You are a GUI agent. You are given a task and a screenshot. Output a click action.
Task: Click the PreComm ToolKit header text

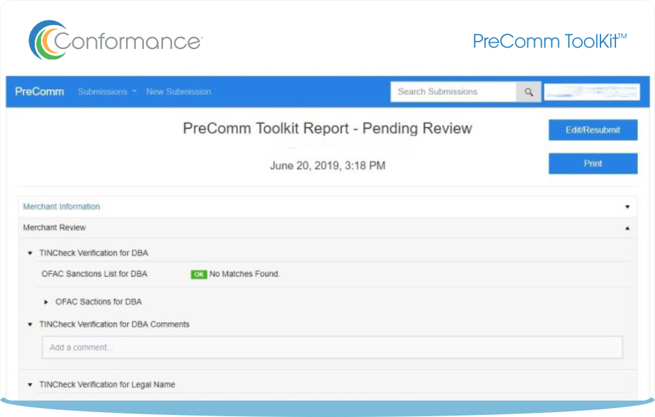pyautogui.click(x=550, y=42)
